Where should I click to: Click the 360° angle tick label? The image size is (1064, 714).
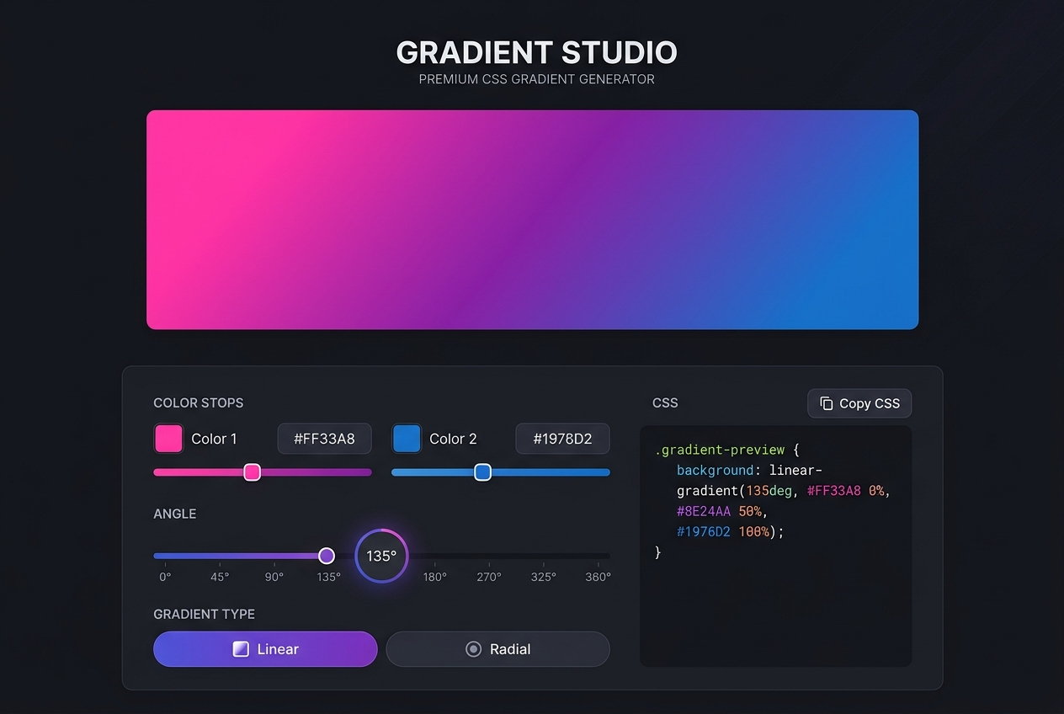click(x=598, y=577)
